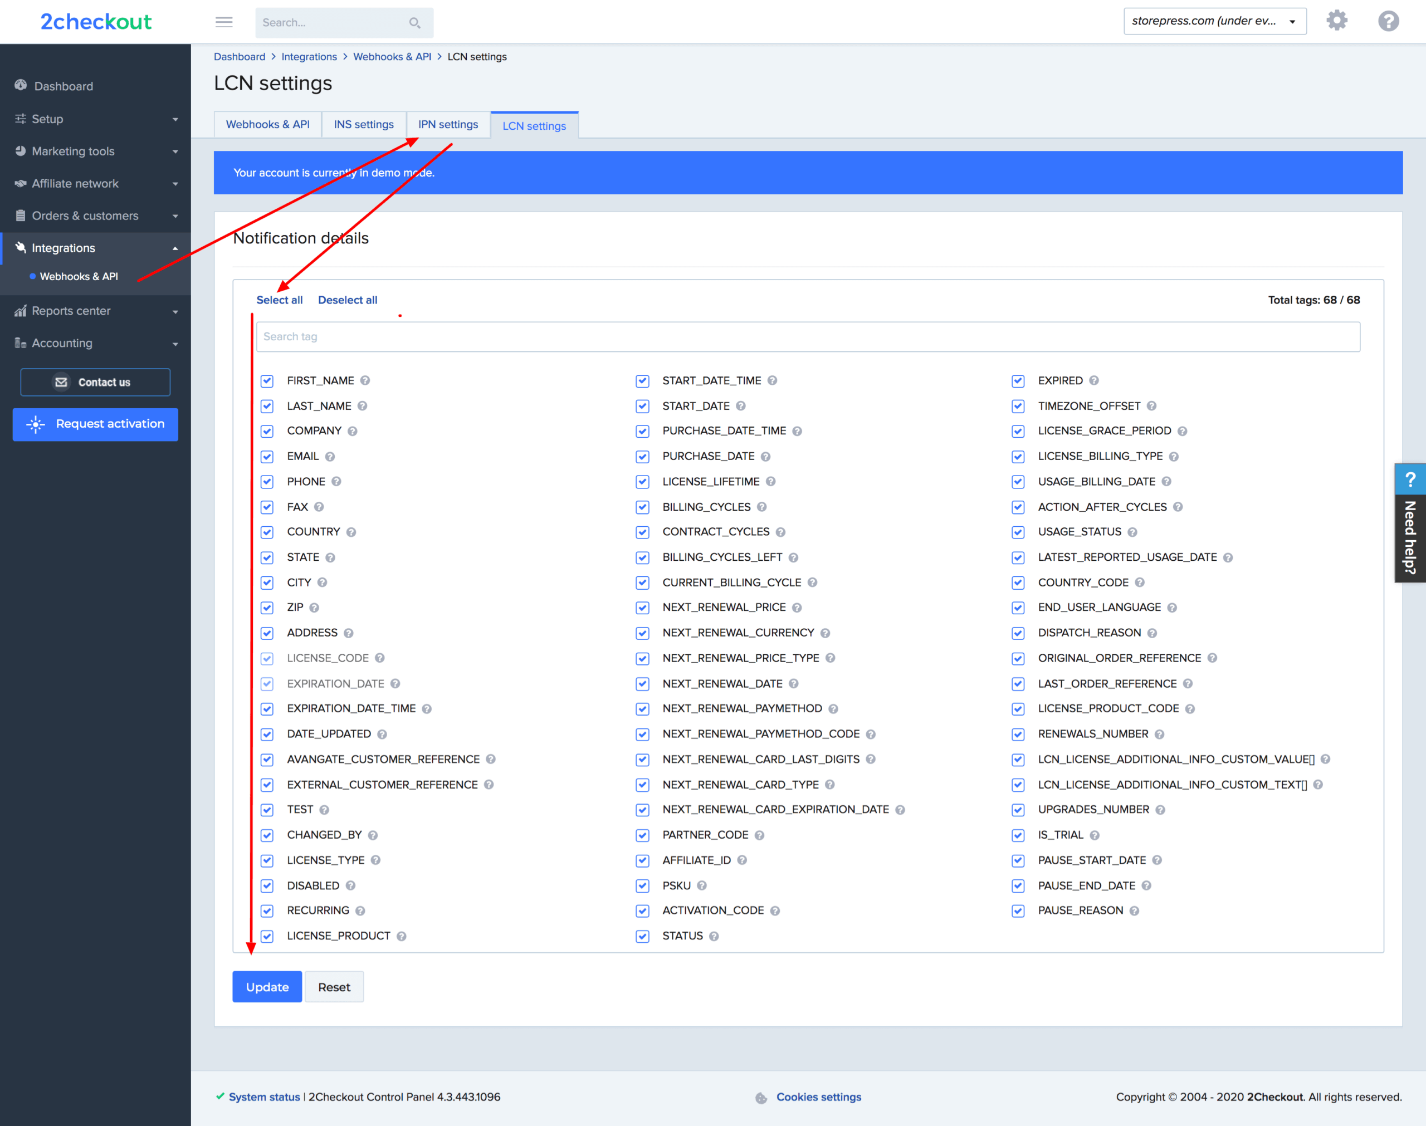Switch to the IPN settings tab
The width and height of the screenshot is (1426, 1126).
click(x=448, y=124)
